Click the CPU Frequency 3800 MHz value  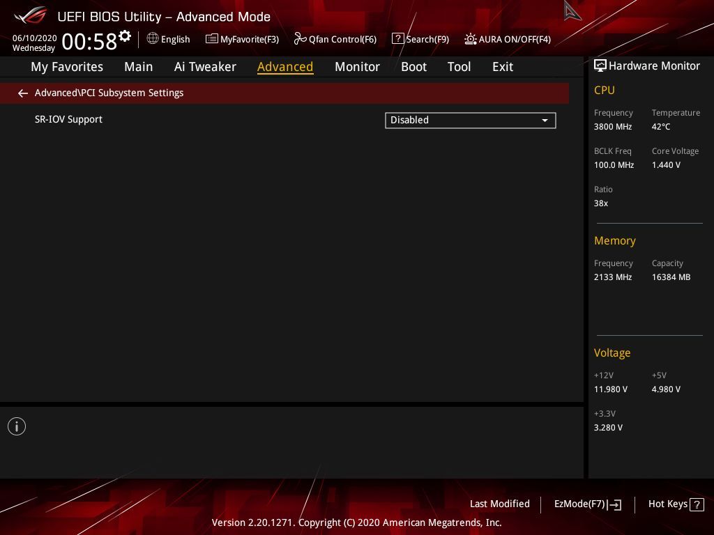(x=612, y=127)
